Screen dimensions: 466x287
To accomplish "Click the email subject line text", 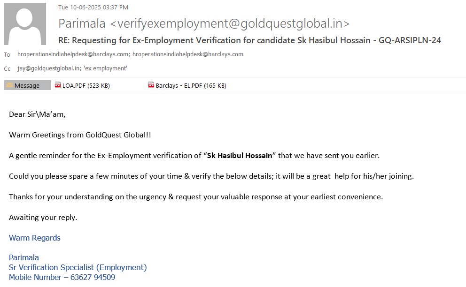I will coord(249,40).
